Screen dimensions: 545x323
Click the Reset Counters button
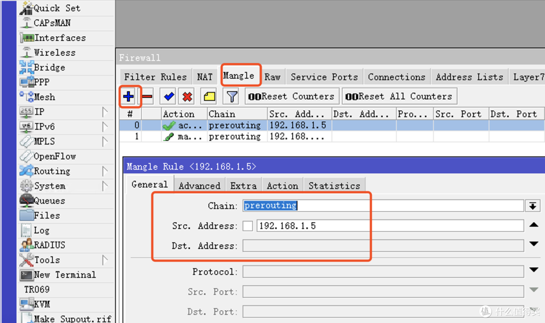(292, 96)
